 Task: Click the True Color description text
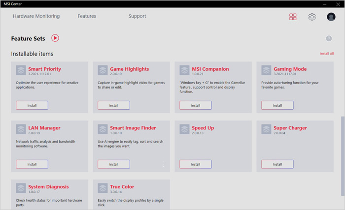point(131,203)
